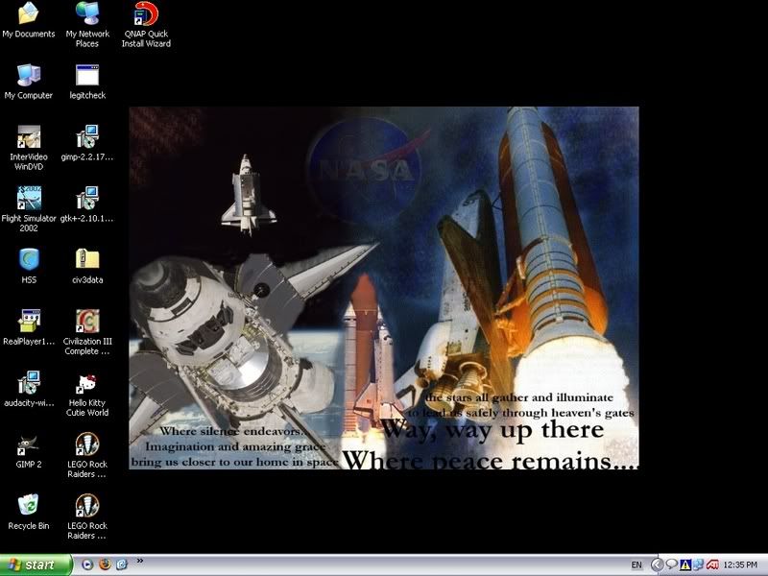Viewport: 768px width, 576px height.
Task: Select the Civilization III Complete shortcut
Action: 87,332
